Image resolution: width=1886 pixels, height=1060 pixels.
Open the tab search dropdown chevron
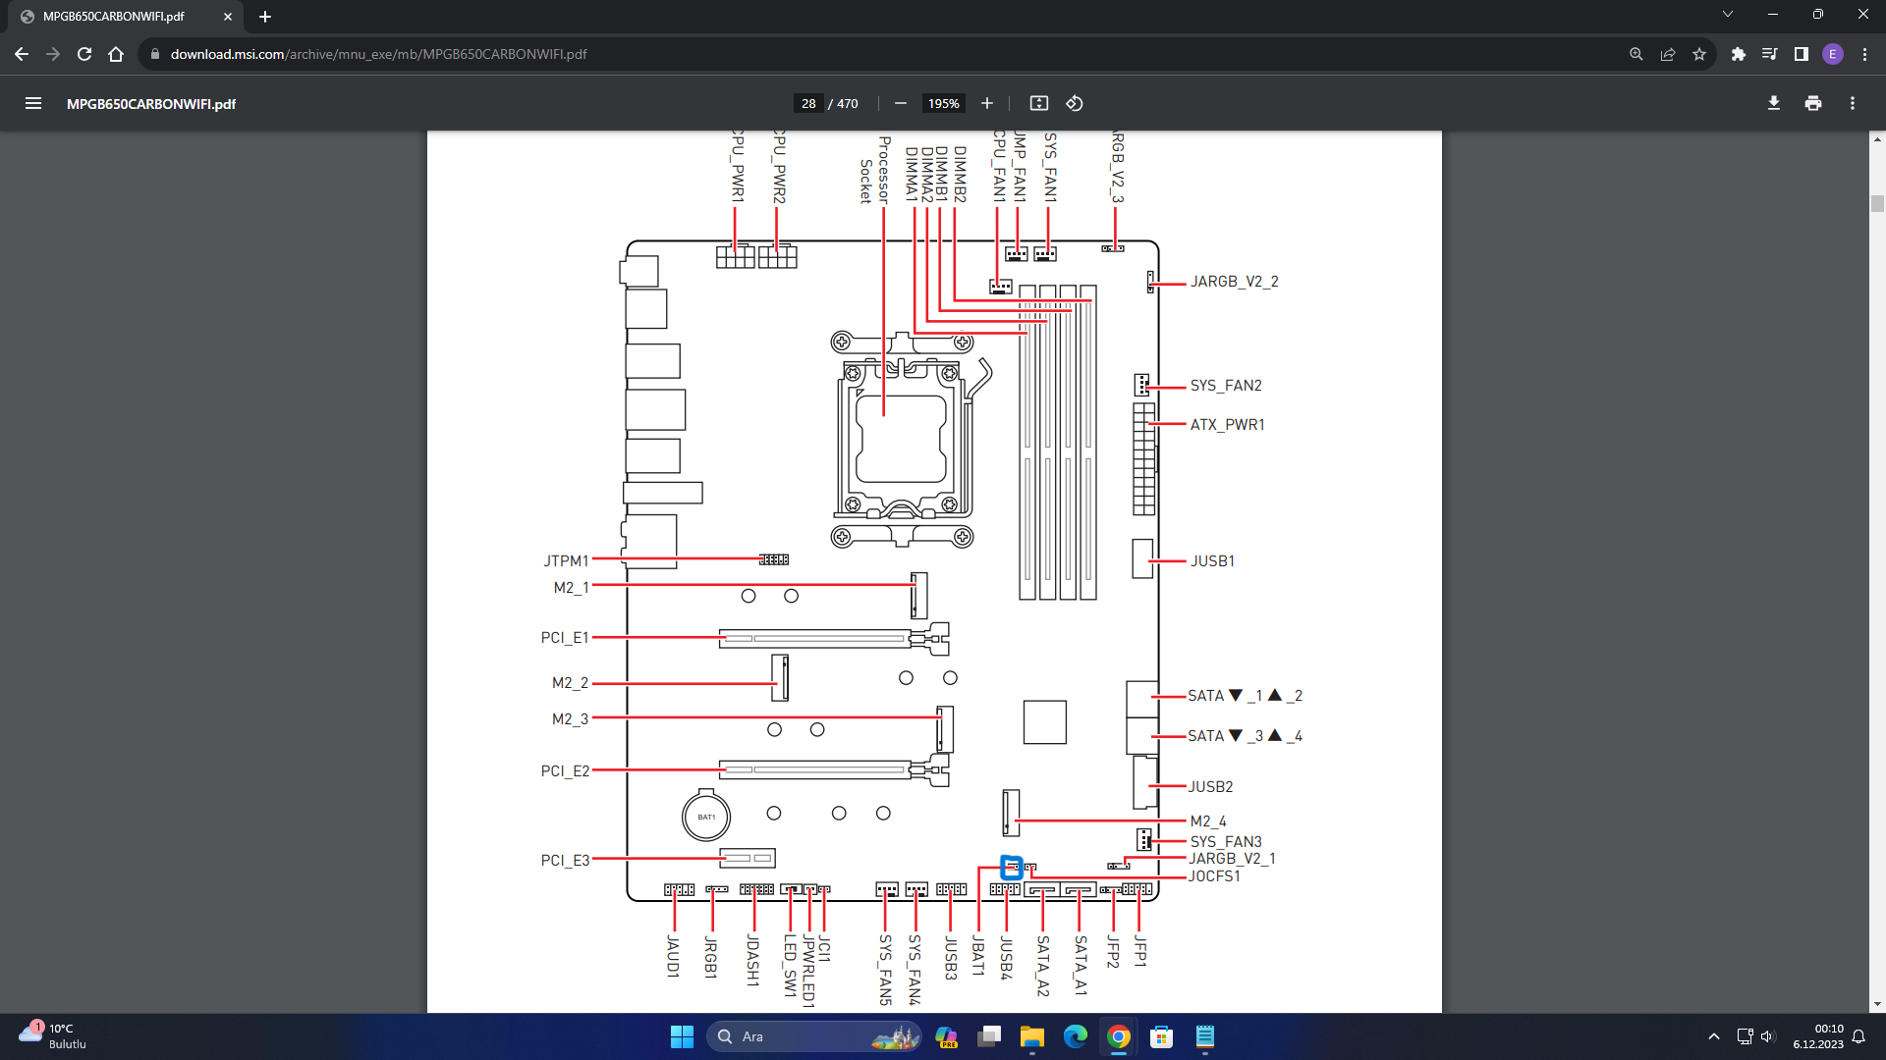pyautogui.click(x=1727, y=14)
